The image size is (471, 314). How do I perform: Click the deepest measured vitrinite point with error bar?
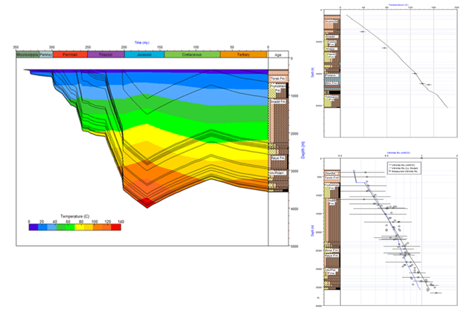[436, 293]
